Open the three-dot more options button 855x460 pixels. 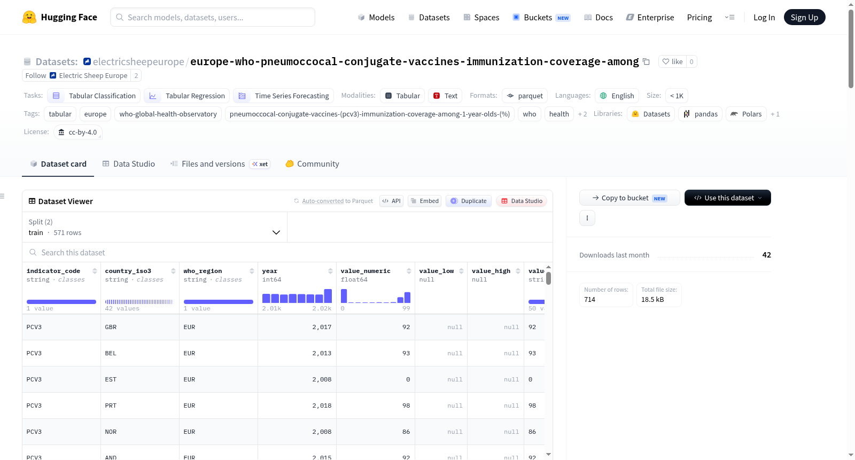(587, 218)
